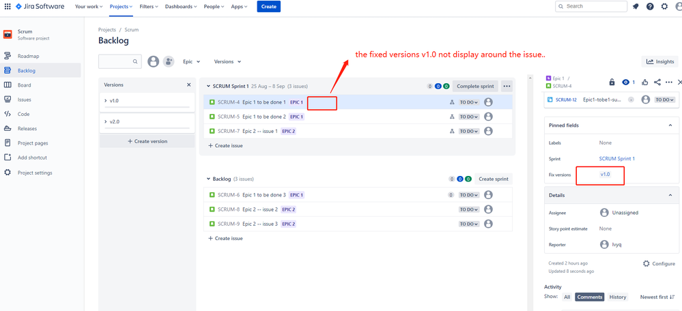Screen dimensions: 682x311
Task: Click the add people avatar icon
Action: (x=169, y=61)
